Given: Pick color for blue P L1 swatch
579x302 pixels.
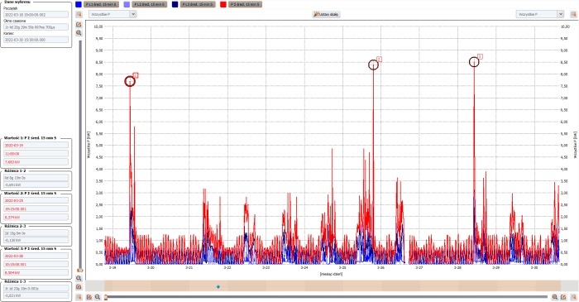Looking at the screenshot, I should coord(79,4).
